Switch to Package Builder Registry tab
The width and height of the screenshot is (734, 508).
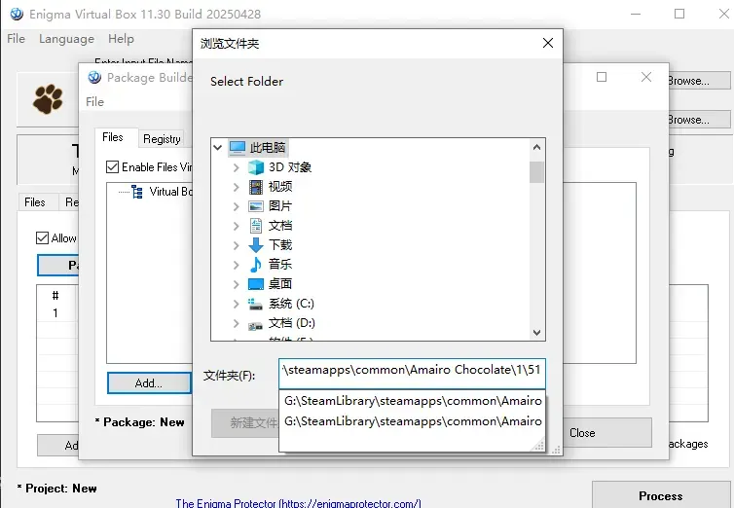pos(162,139)
